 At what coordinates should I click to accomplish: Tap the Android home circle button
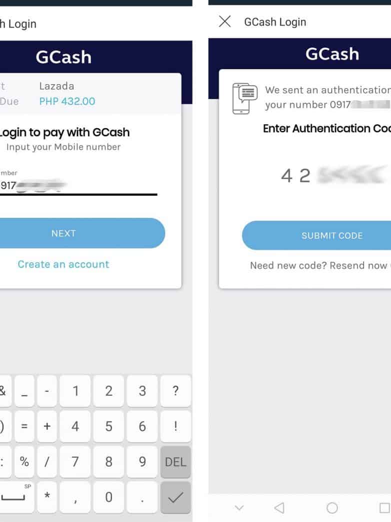(332, 508)
